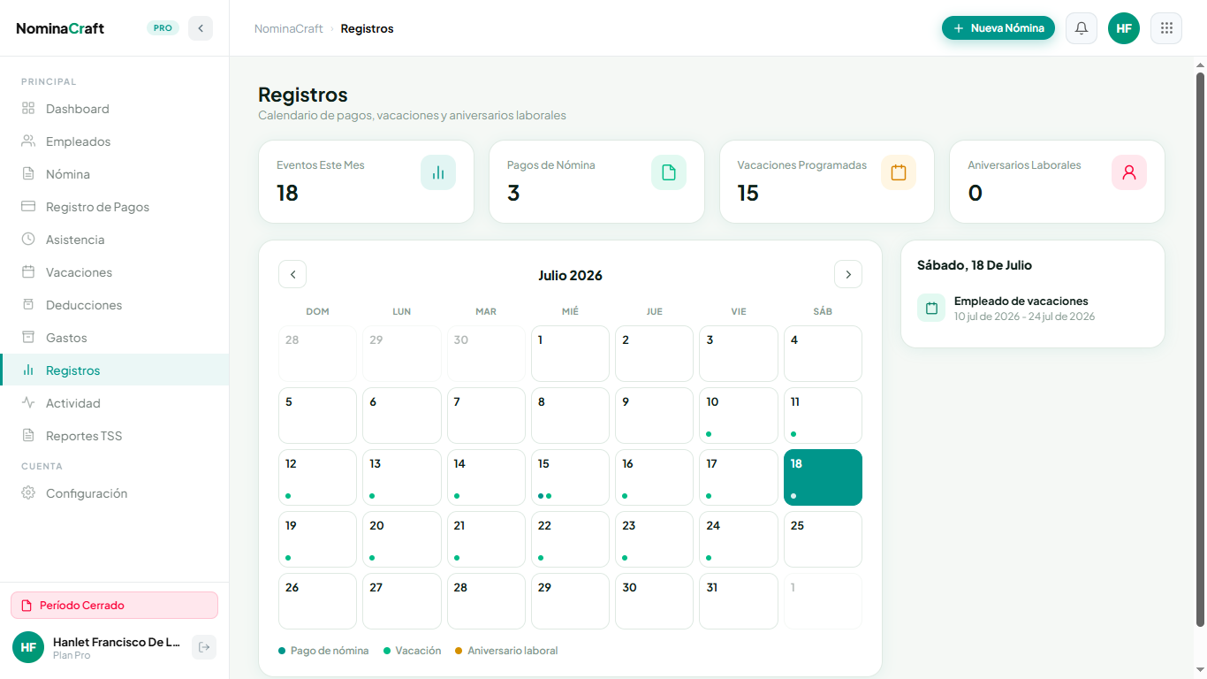Click the Nueva Nómina button

click(998, 28)
